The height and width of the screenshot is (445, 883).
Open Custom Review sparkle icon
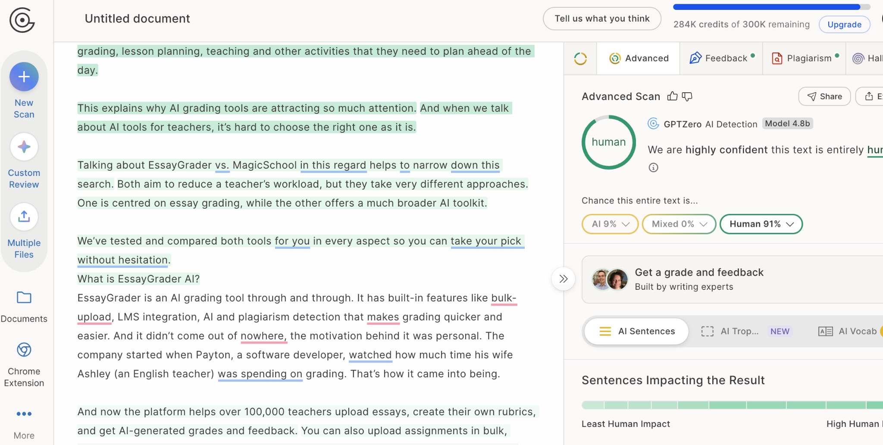pyautogui.click(x=24, y=147)
